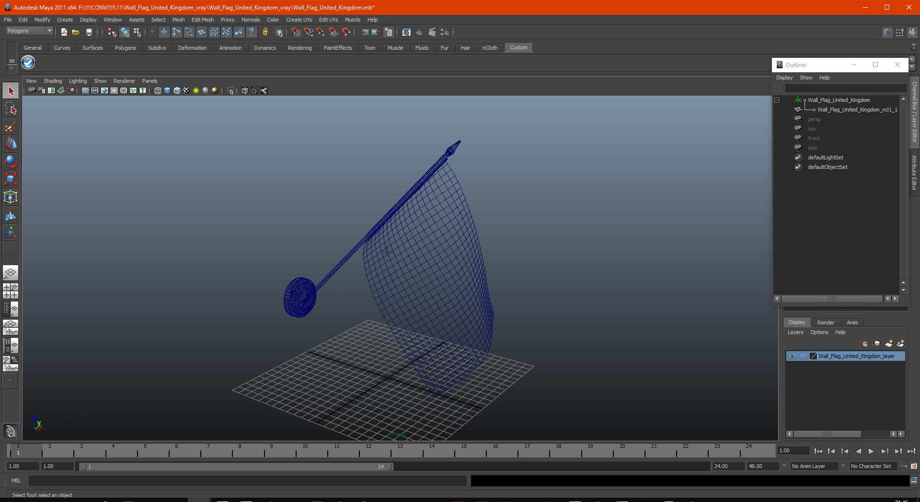The width and height of the screenshot is (920, 502).
Task: Enable Wireframe shading cube icon in viewport
Action: 158,90
